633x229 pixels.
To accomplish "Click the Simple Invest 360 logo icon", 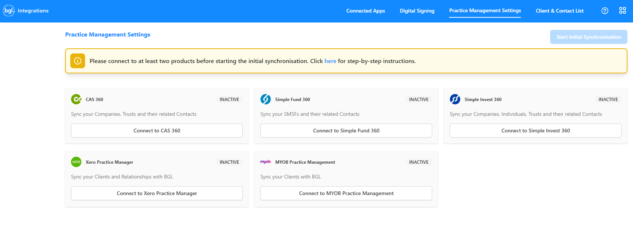I will [x=455, y=99].
